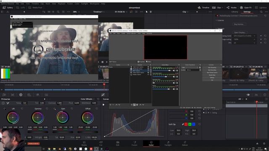Switch to the Settings tab
This screenshot has width=269, height=151.
click(247, 12)
